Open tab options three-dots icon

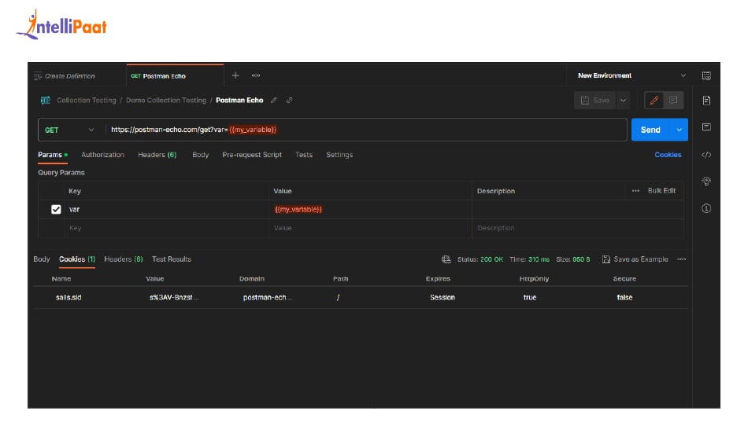coord(256,75)
